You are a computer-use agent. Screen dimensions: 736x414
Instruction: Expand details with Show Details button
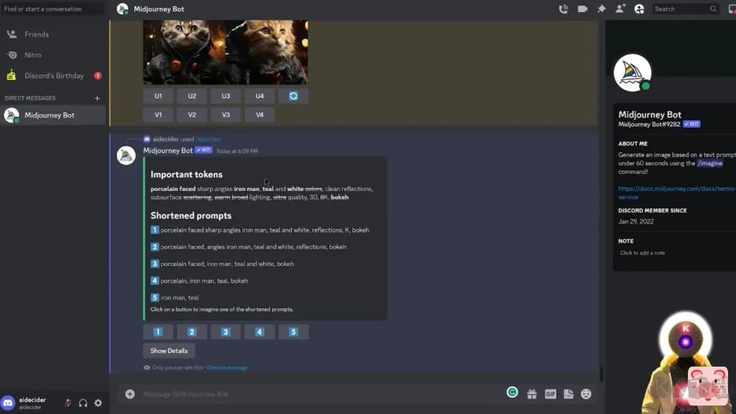tap(169, 351)
